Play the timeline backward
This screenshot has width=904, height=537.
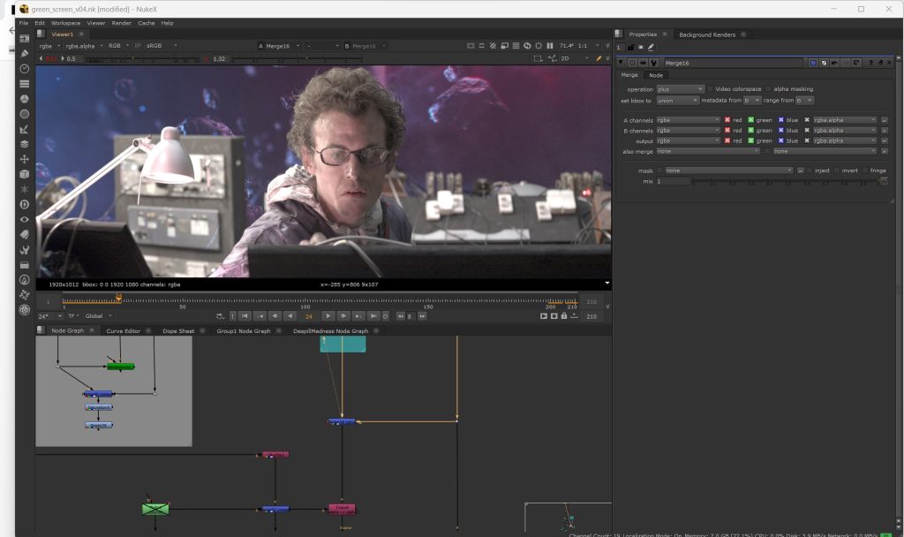tap(290, 316)
